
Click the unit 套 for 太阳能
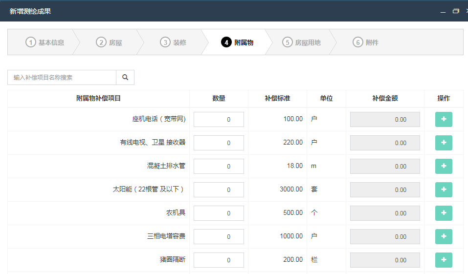[314, 190]
